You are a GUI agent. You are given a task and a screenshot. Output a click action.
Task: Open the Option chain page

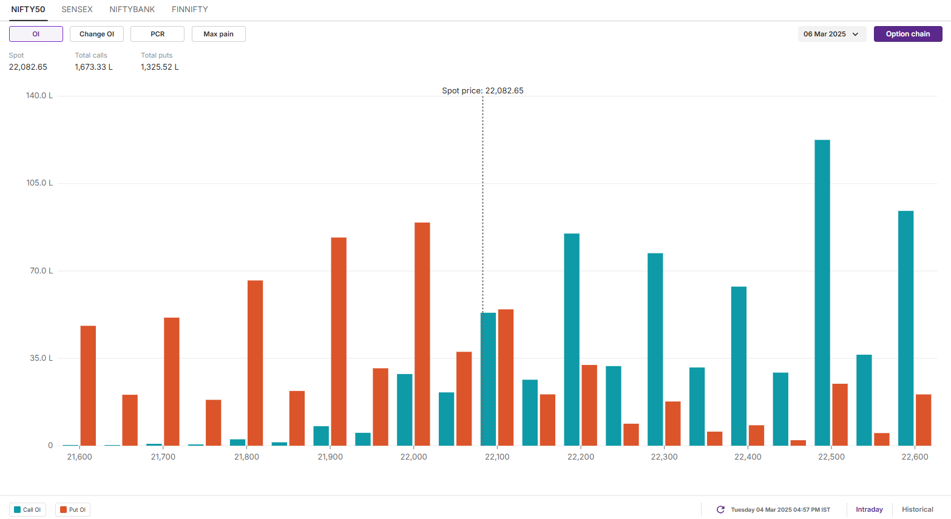coord(908,34)
